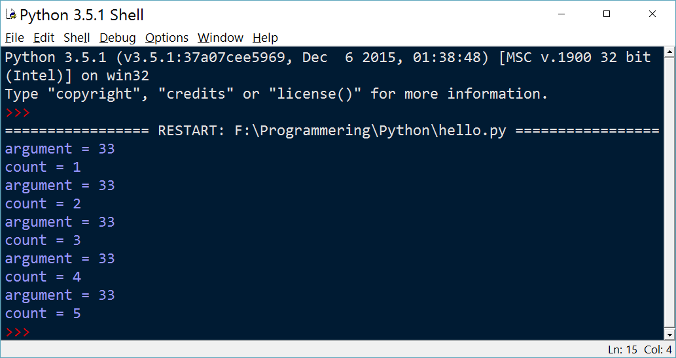Click the scrollbar down arrow
Image resolution: width=676 pixels, height=358 pixels.
coord(669,334)
